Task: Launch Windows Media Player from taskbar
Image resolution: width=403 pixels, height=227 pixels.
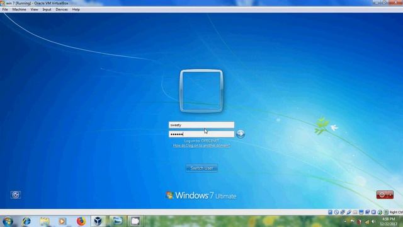Action: pos(62,221)
